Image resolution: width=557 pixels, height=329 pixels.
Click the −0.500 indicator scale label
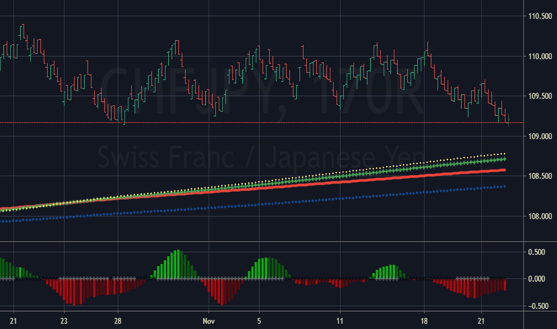538,306
